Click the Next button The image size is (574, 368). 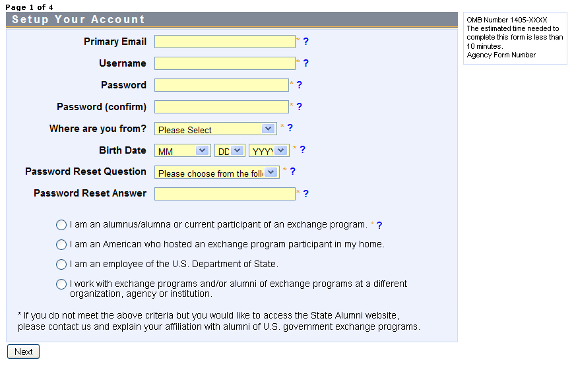pos(23,352)
